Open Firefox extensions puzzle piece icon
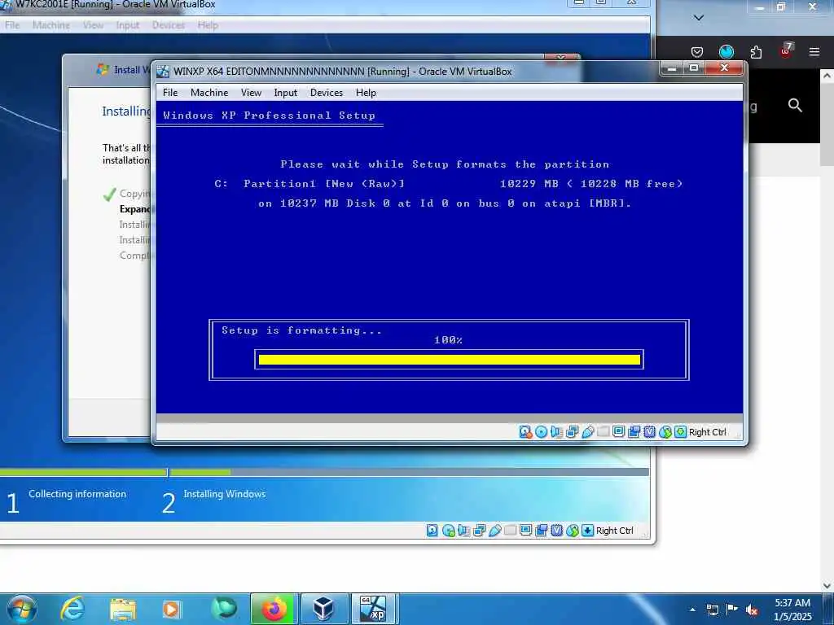This screenshot has width=834, height=625. click(x=756, y=51)
